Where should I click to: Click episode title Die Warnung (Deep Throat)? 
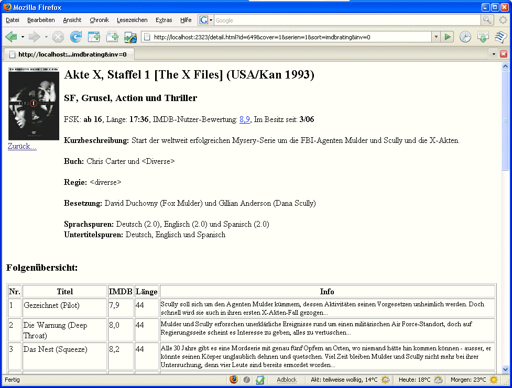(x=55, y=330)
